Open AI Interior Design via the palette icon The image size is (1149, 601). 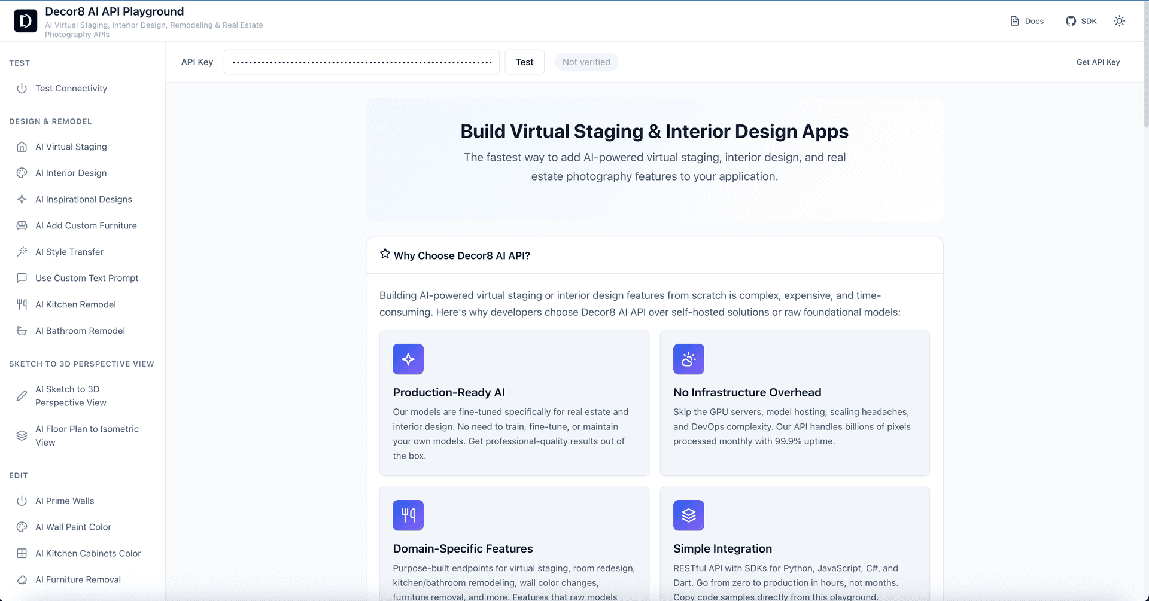tap(22, 173)
